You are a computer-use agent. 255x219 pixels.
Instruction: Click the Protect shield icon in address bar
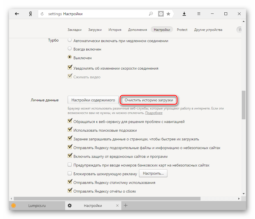[161, 14]
